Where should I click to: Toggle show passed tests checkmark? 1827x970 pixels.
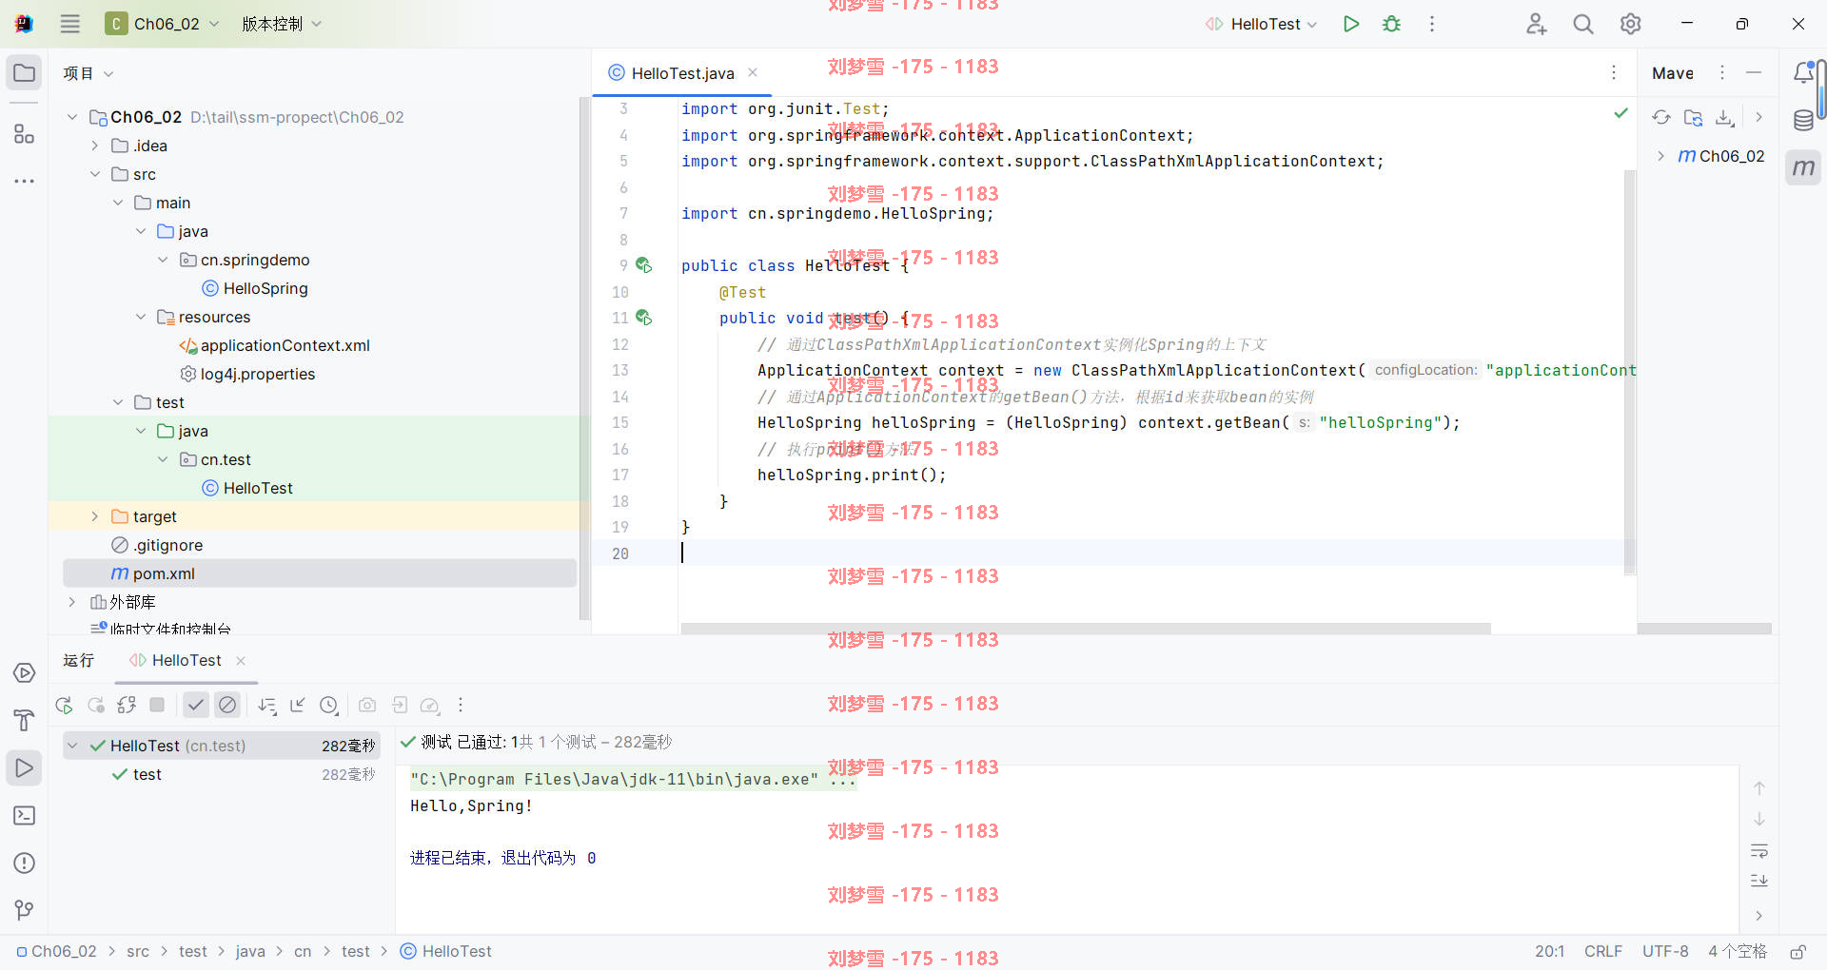click(x=195, y=705)
